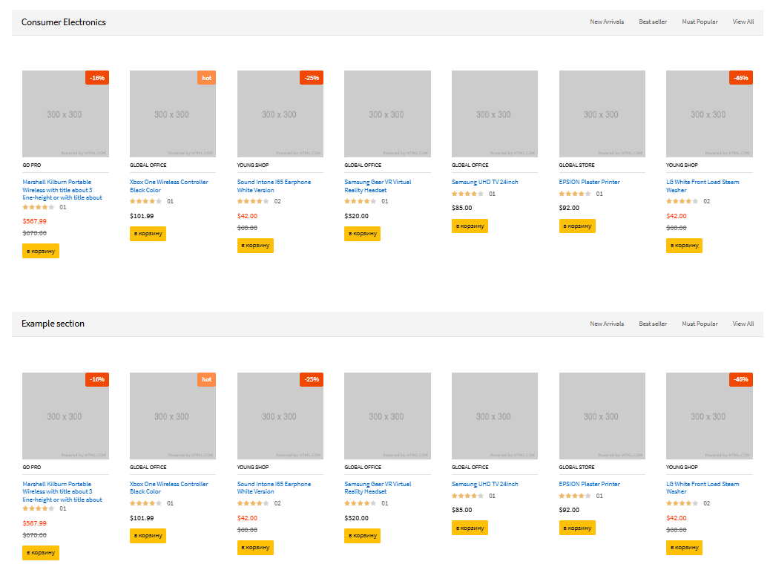Click GO PRO vendor label in Example section
The width and height of the screenshot is (770, 570).
pos(32,468)
